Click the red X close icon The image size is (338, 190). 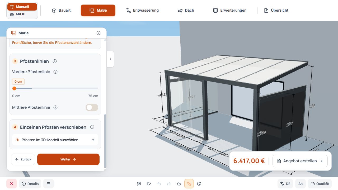pyautogui.click(x=12, y=184)
